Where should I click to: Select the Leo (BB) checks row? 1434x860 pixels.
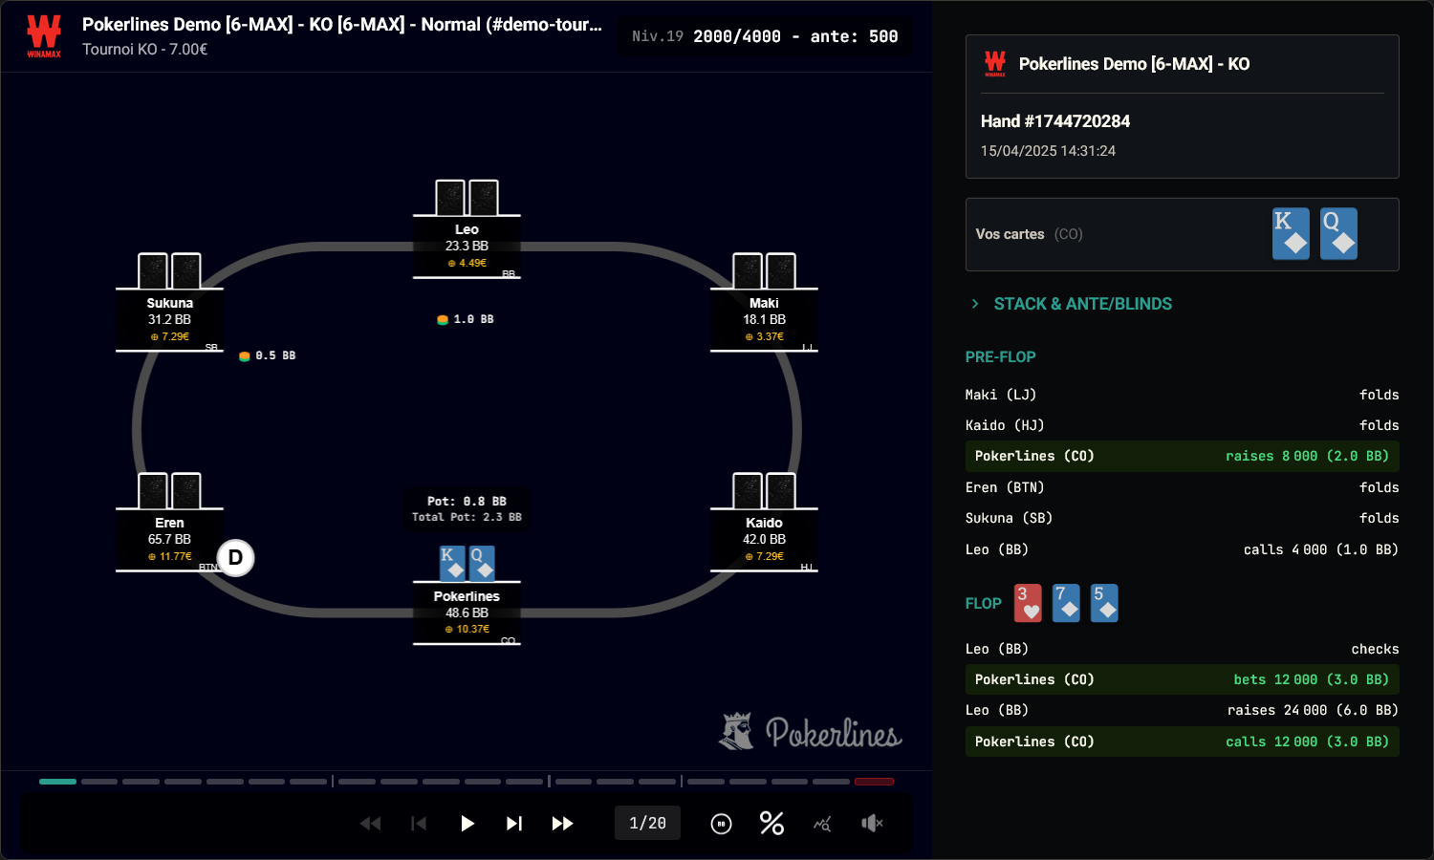pyautogui.click(x=1183, y=649)
